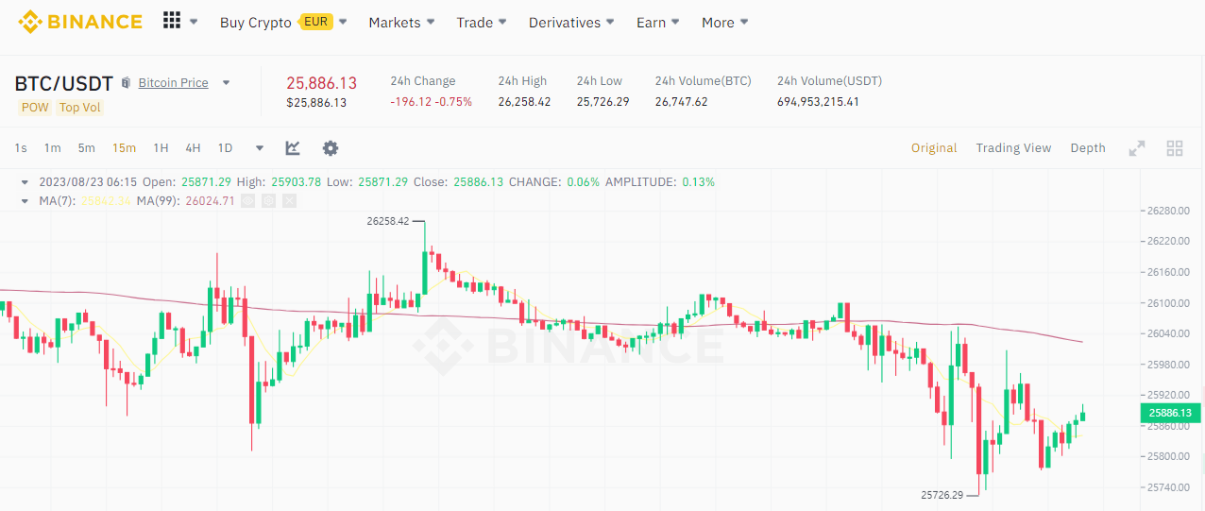Screen dimensions: 1205x511
Task: Click the 24h High value 26,258.42
Action: pyautogui.click(x=524, y=102)
